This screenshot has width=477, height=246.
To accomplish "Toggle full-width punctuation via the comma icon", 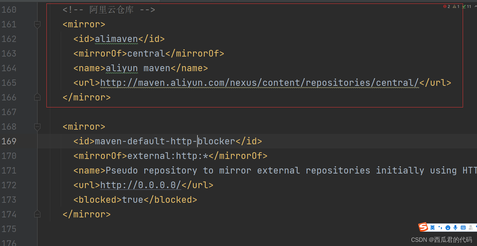I will pyautogui.click(x=441, y=227).
